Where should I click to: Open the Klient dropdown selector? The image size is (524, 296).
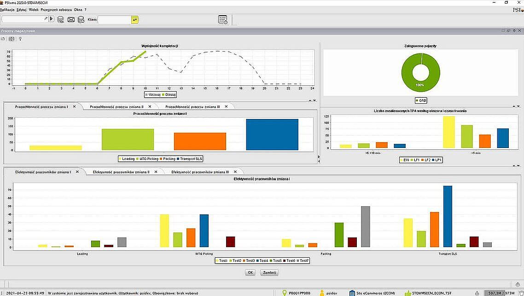(x=134, y=20)
